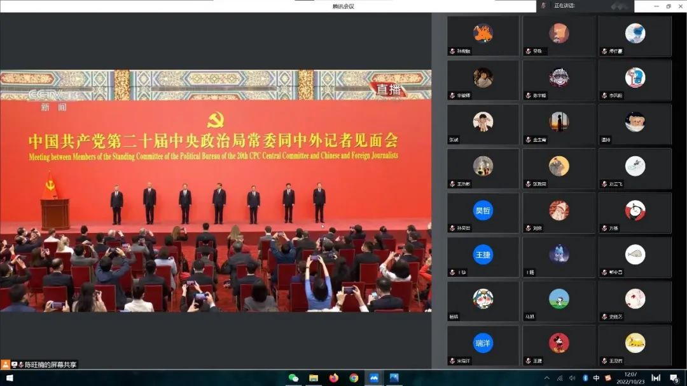The height and width of the screenshot is (386, 687).
Task: Click the volume icon in system tray
Action: tap(572, 378)
